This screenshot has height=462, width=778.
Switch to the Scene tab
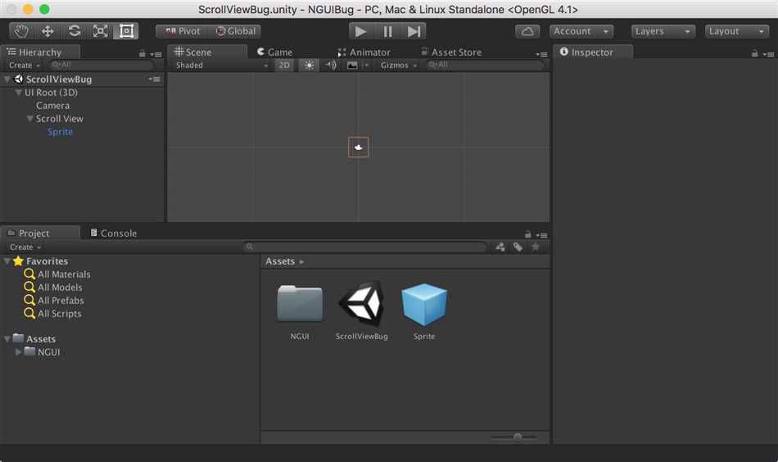pyautogui.click(x=207, y=52)
